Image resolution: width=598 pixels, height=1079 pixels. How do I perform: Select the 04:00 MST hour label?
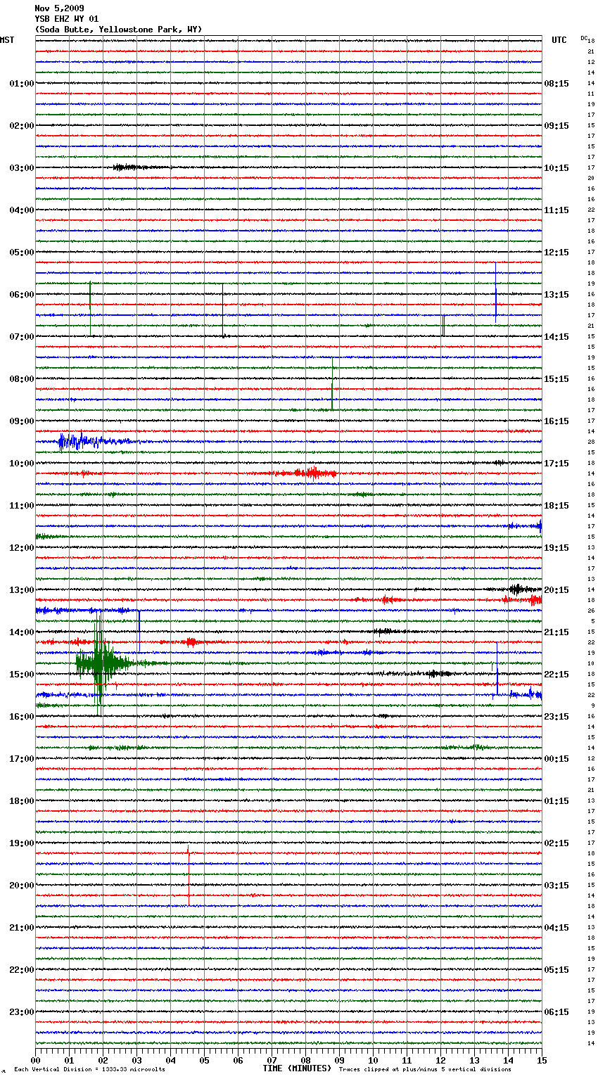22,210
